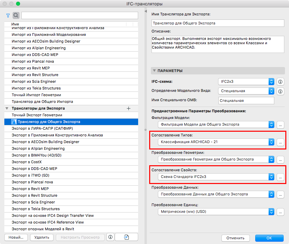Select Импорт из Scia Engineer

coord(71,81)
